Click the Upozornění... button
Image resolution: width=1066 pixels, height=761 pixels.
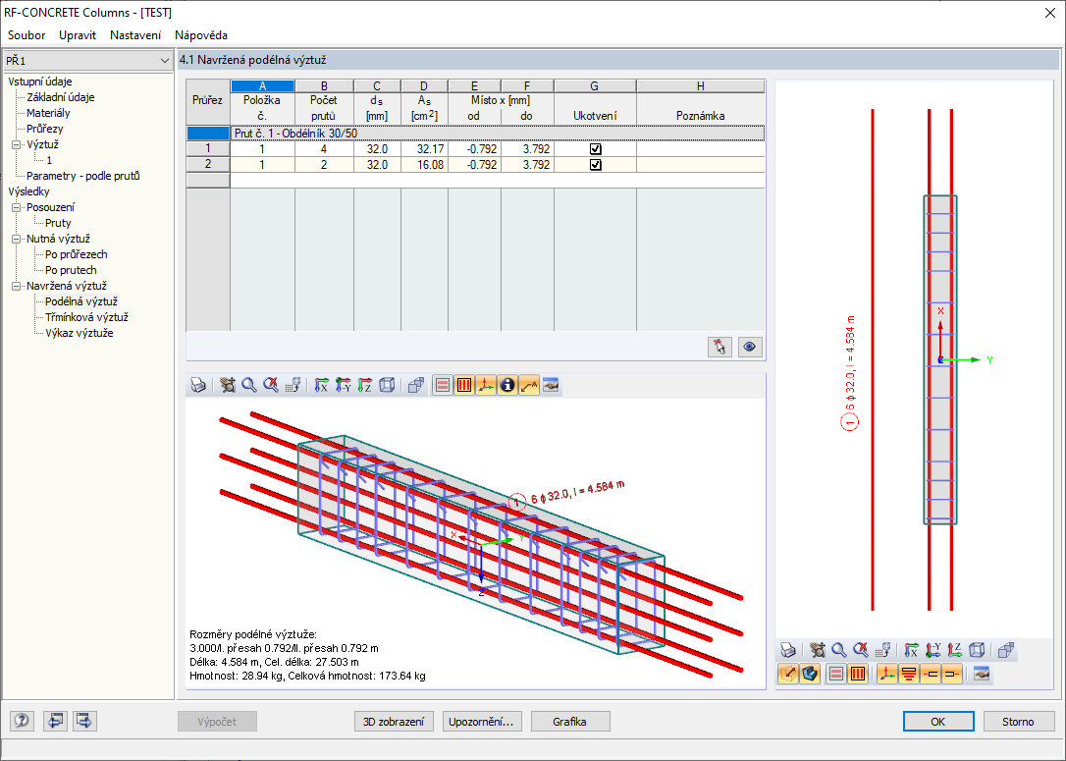tap(481, 722)
